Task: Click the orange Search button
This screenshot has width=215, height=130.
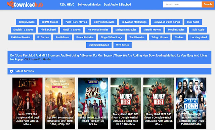Action: pyautogui.click(x=208, y=4)
